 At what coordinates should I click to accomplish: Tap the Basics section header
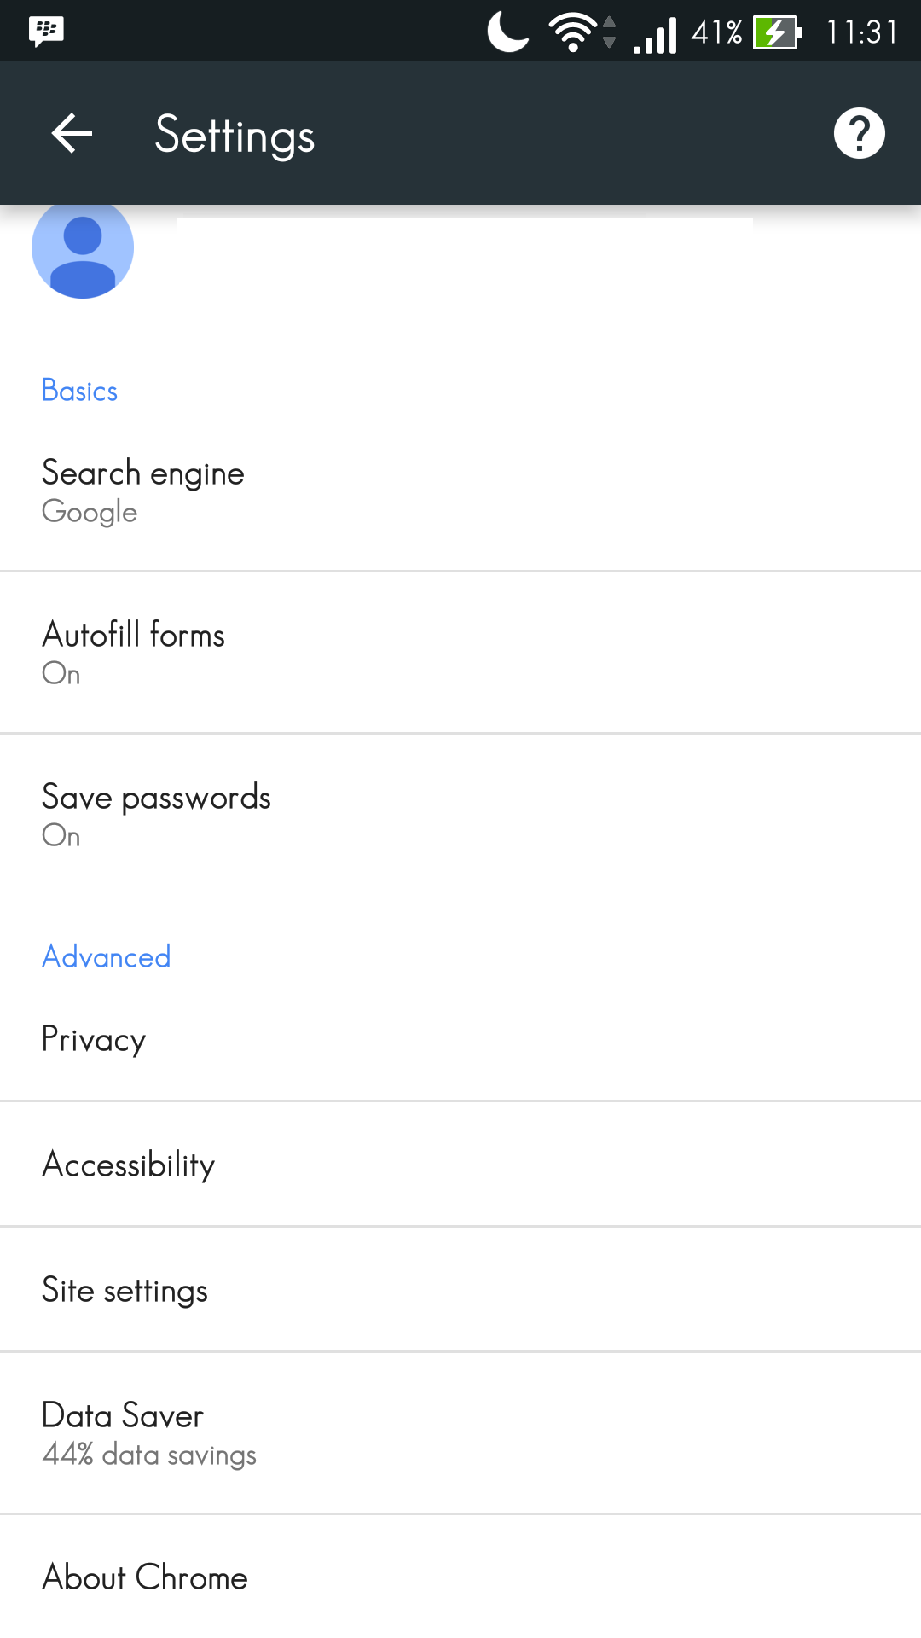[x=80, y=391]
